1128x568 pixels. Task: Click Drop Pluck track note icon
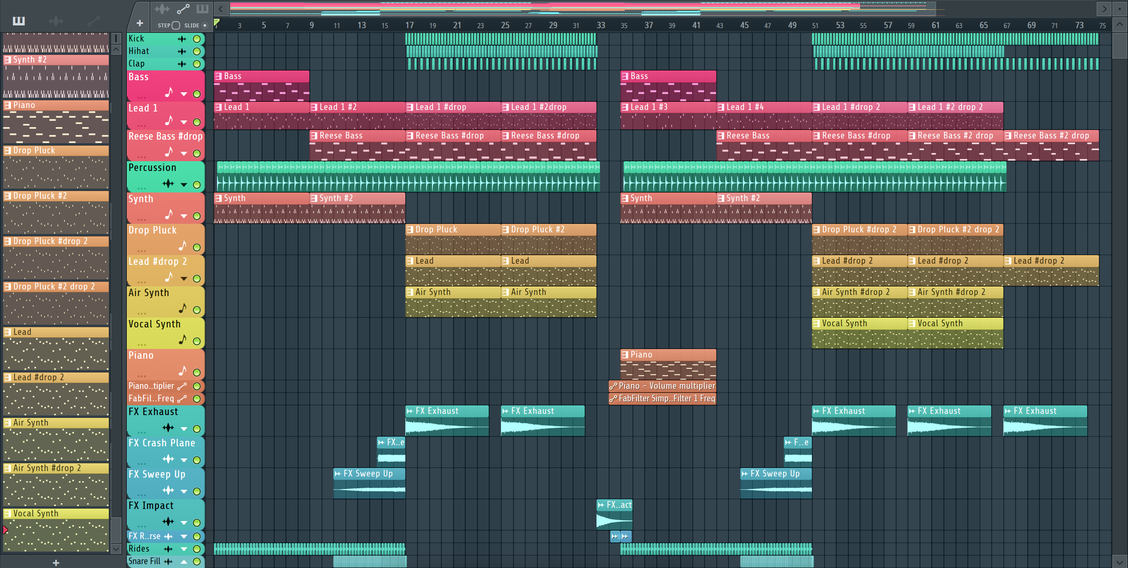point(183,246)
